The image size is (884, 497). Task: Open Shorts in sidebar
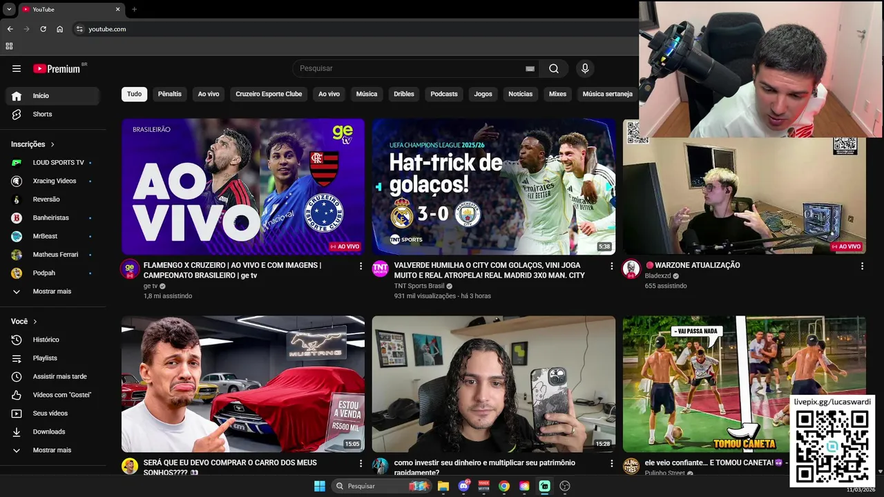52,114
